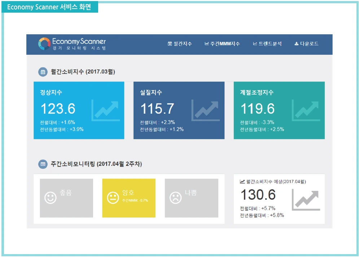Image resolution: width=359 pixels, height=257 pixels.
Task: Select the 실질지수 card title
Action: coord(151,92)
